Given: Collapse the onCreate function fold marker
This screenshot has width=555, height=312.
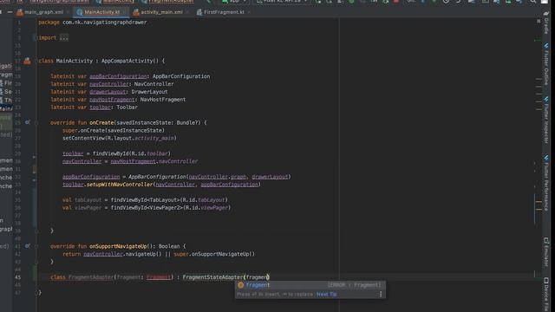Looking at the screenshot, I should pyautogui.click(x=36, y=123).
